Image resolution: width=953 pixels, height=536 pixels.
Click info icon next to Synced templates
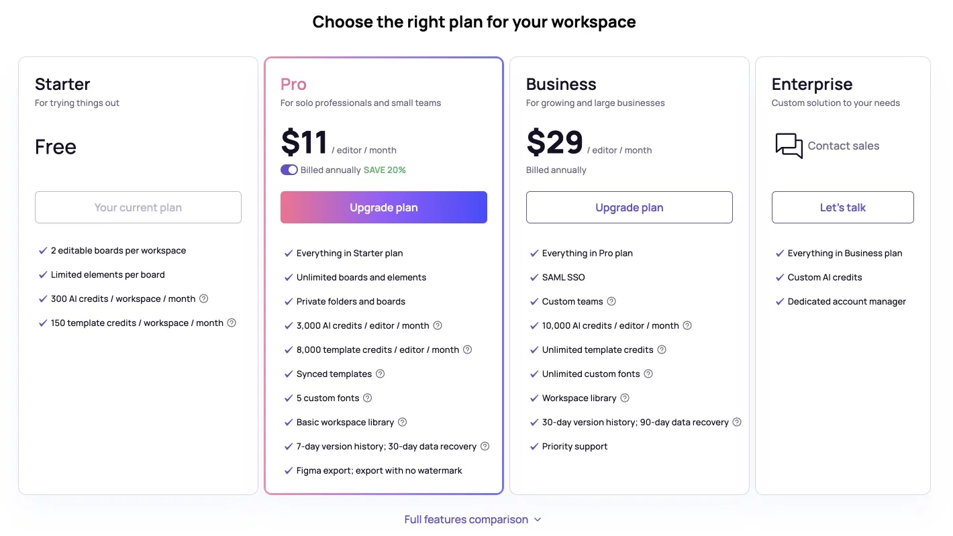click(x=380, y=374)
